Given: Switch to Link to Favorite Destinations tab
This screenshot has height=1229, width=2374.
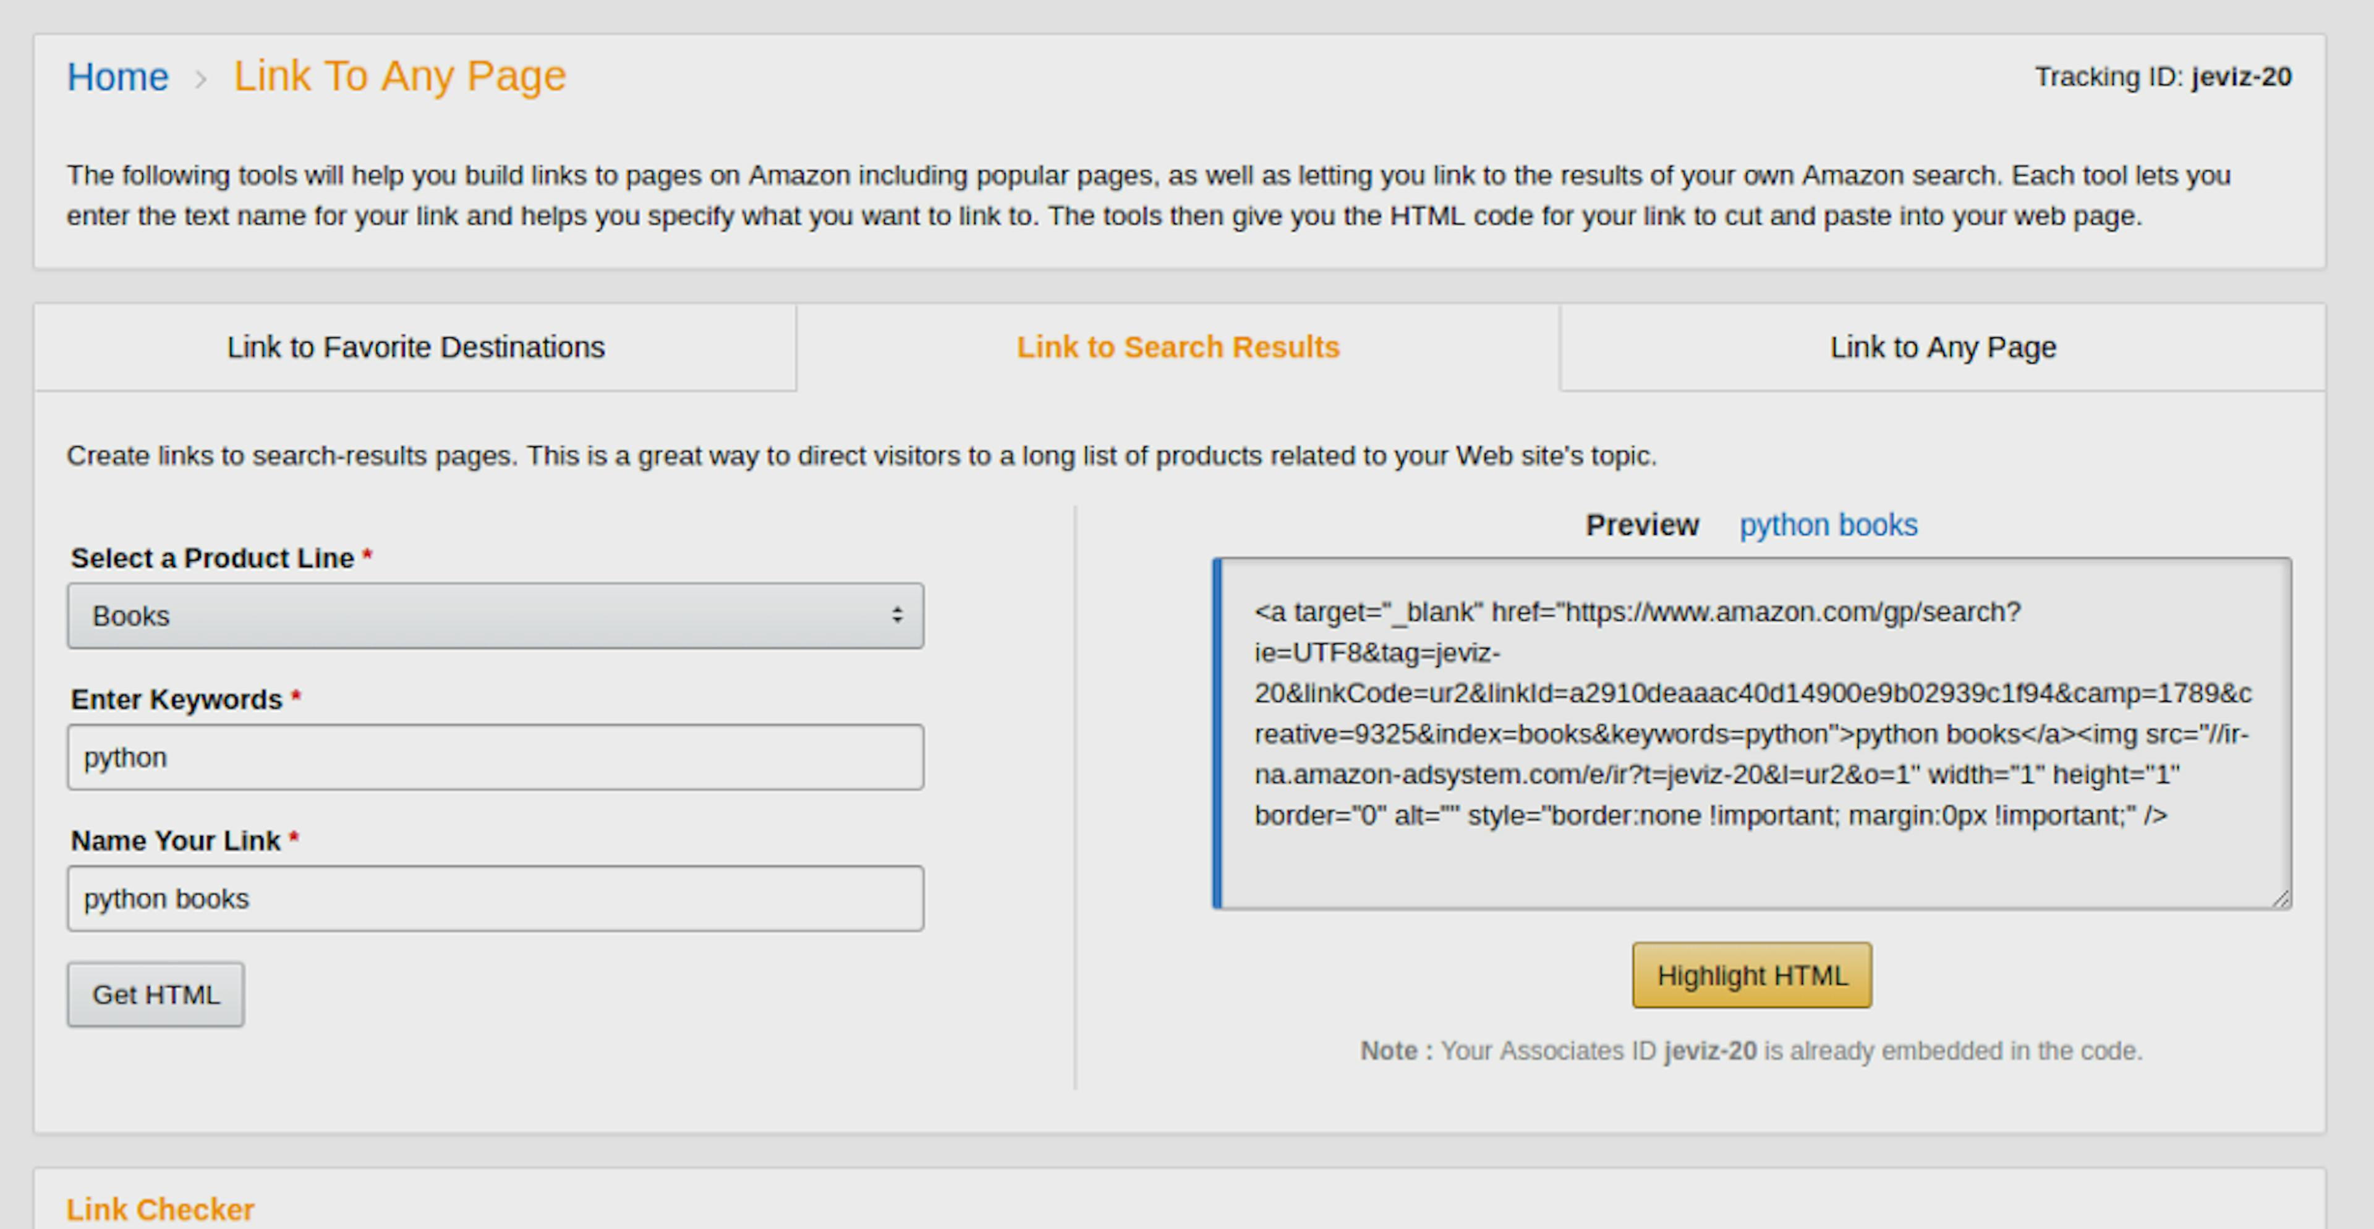Looking at the screenshot, I should tap(415, 347).
